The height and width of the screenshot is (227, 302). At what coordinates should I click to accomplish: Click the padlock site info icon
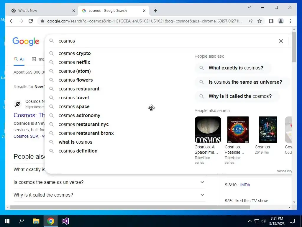click(42, 21)
